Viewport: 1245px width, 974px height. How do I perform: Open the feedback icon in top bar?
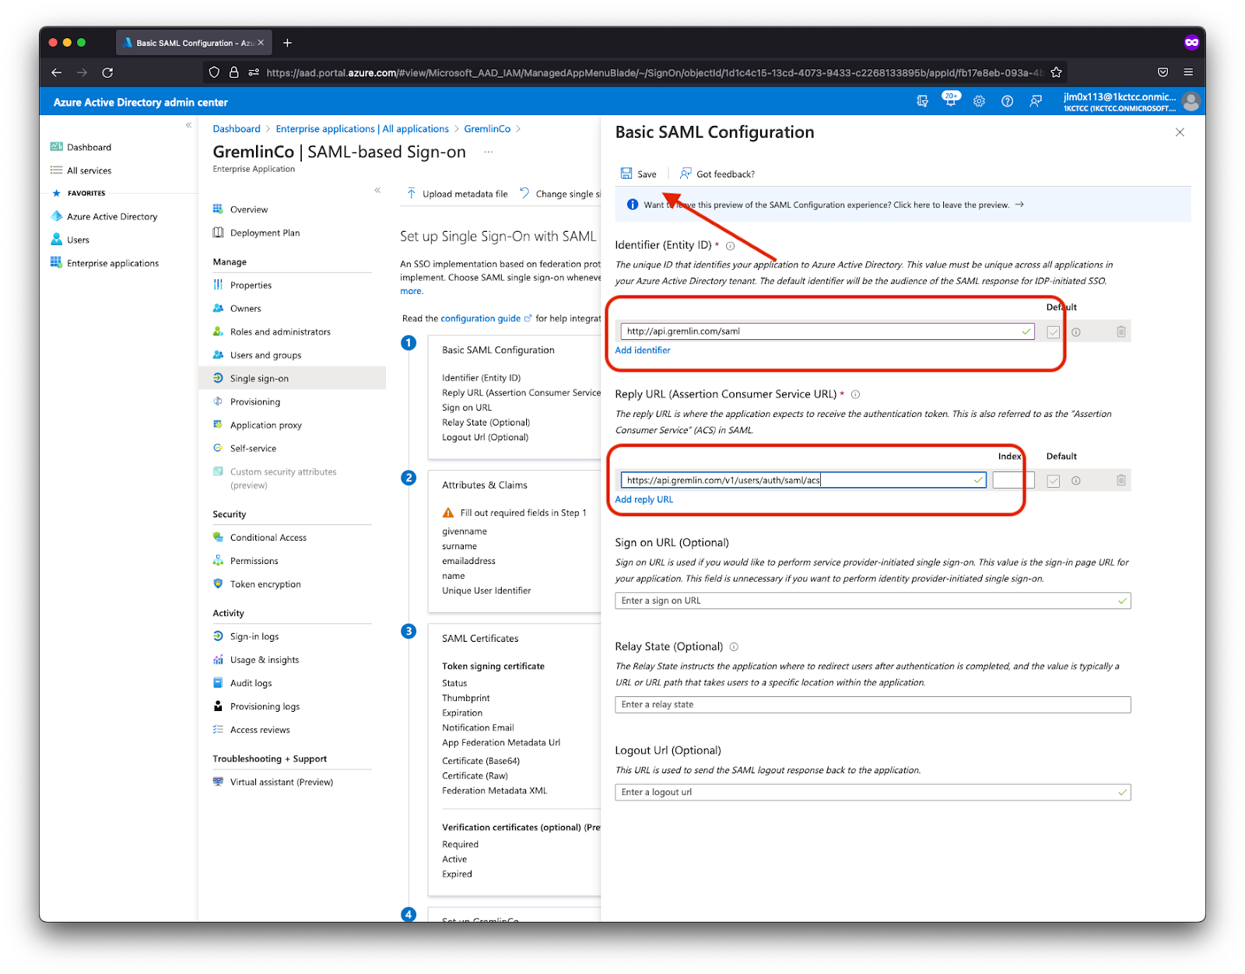pyautogui.click(x=1036, y=101)
